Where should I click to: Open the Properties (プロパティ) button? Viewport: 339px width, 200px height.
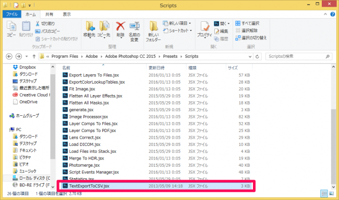tap(204, 29)
